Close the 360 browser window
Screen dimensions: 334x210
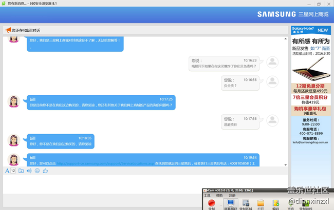pos(329,4)
